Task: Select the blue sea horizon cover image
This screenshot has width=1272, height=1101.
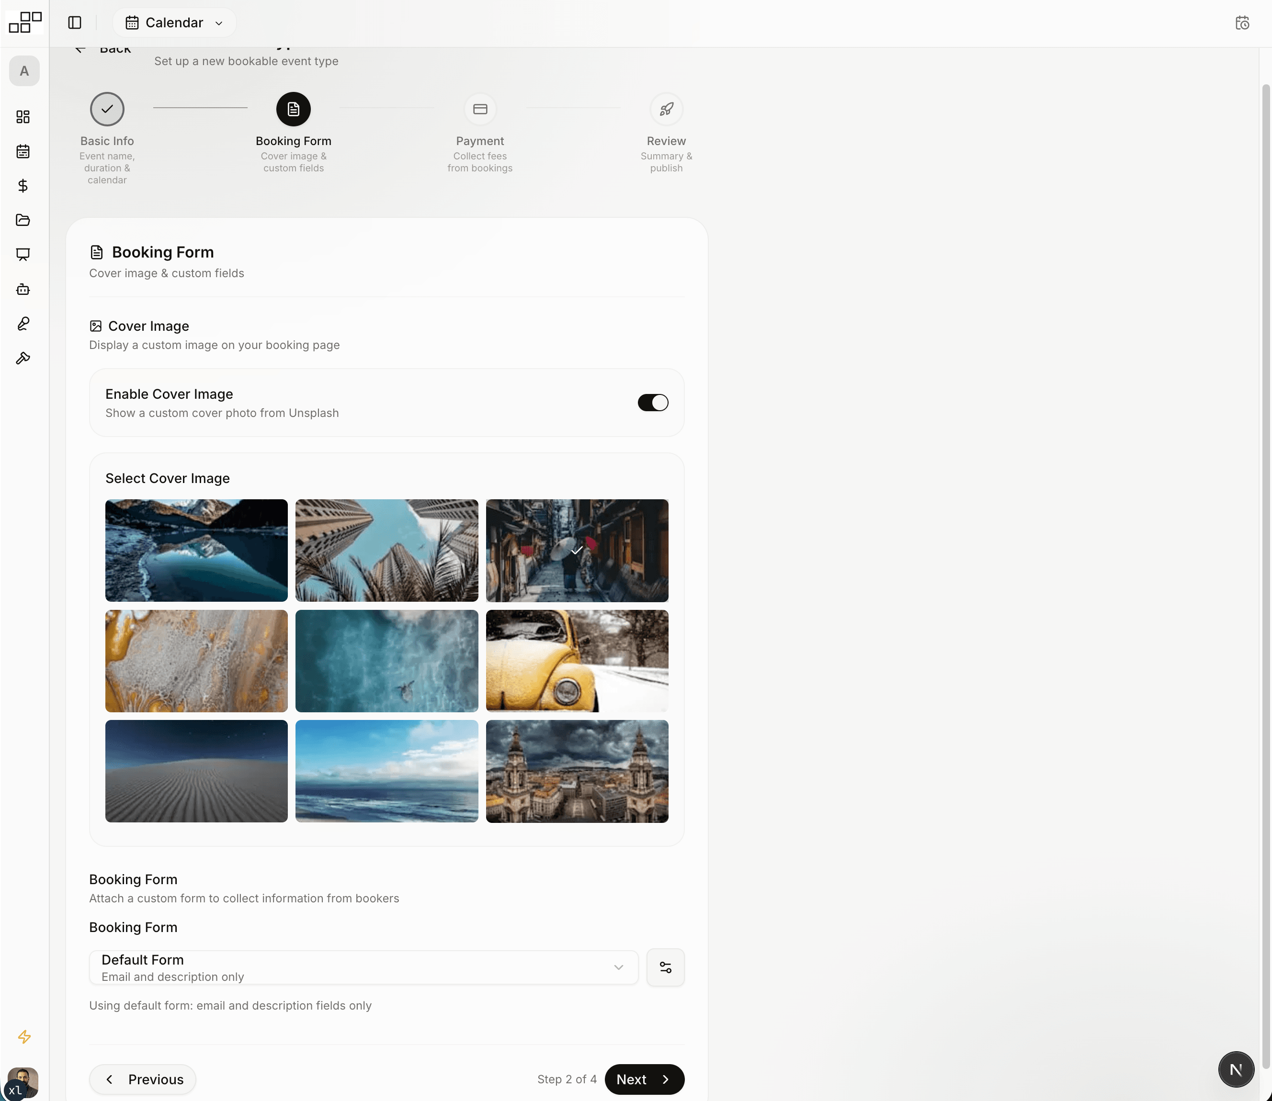Action: click(386, 771)
